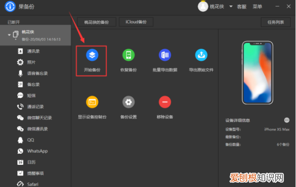
Task: Click 6个备份 backup count value
Action: (283, 144)
